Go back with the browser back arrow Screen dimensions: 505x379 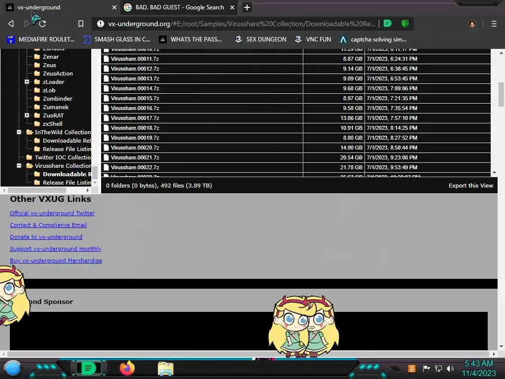pos(11,24)
